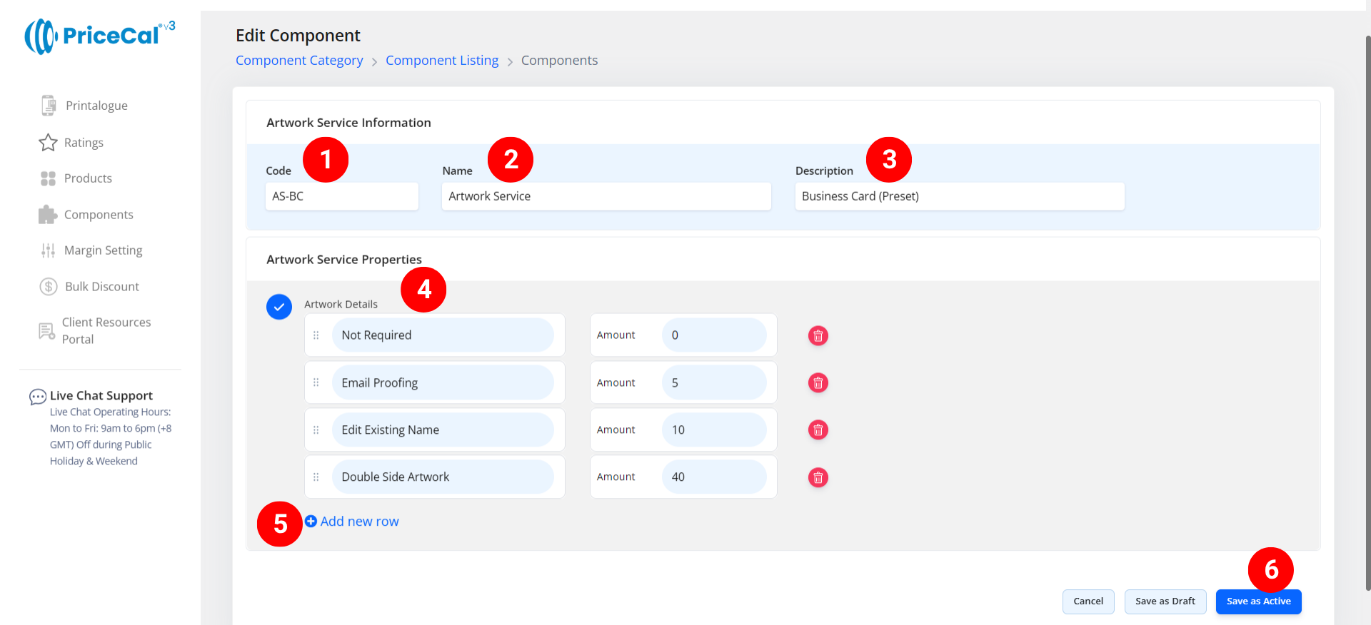Grab drag handle of Not Required row

point(316,335)
